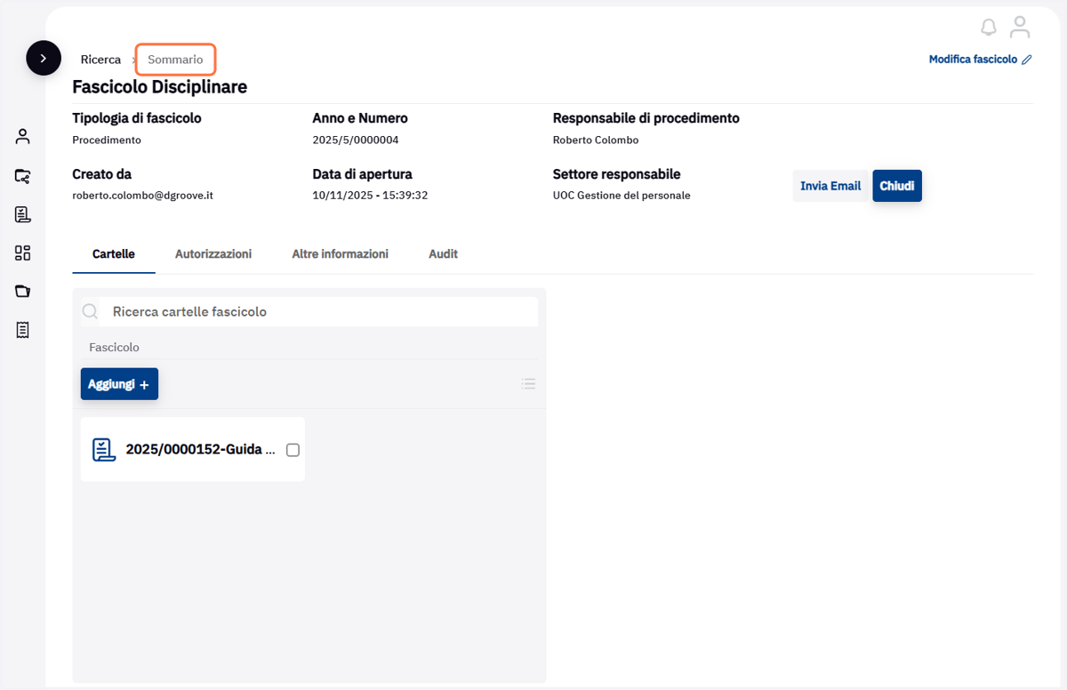Open the 2025/0000152-Guida folder card

[193, 450]
